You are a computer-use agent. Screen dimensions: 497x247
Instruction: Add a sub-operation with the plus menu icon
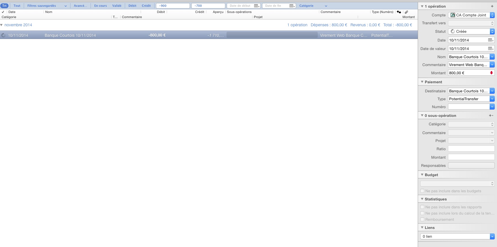[491, 115]
